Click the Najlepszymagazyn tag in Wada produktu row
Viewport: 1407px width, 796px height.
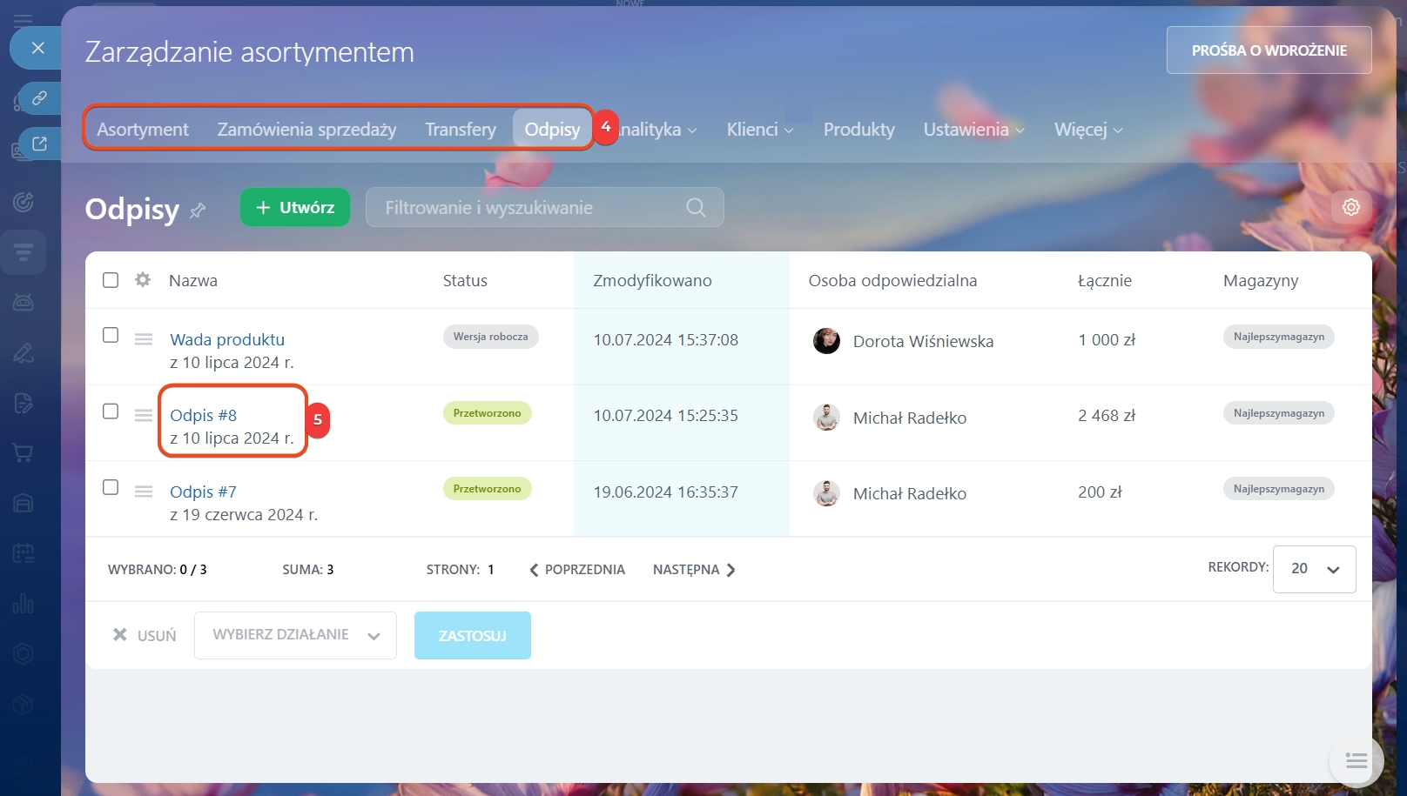(x=1279, y=337)
